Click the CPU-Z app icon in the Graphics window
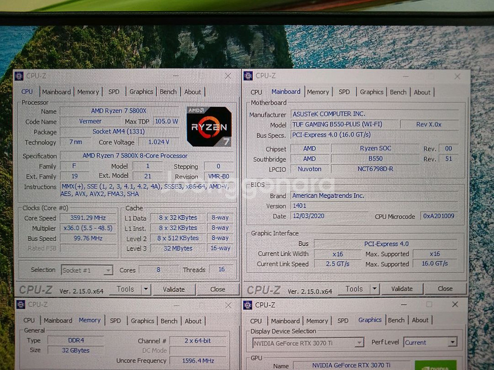This screenshot has height=370, width=494. pyautogui.click(x=247, y=305)
